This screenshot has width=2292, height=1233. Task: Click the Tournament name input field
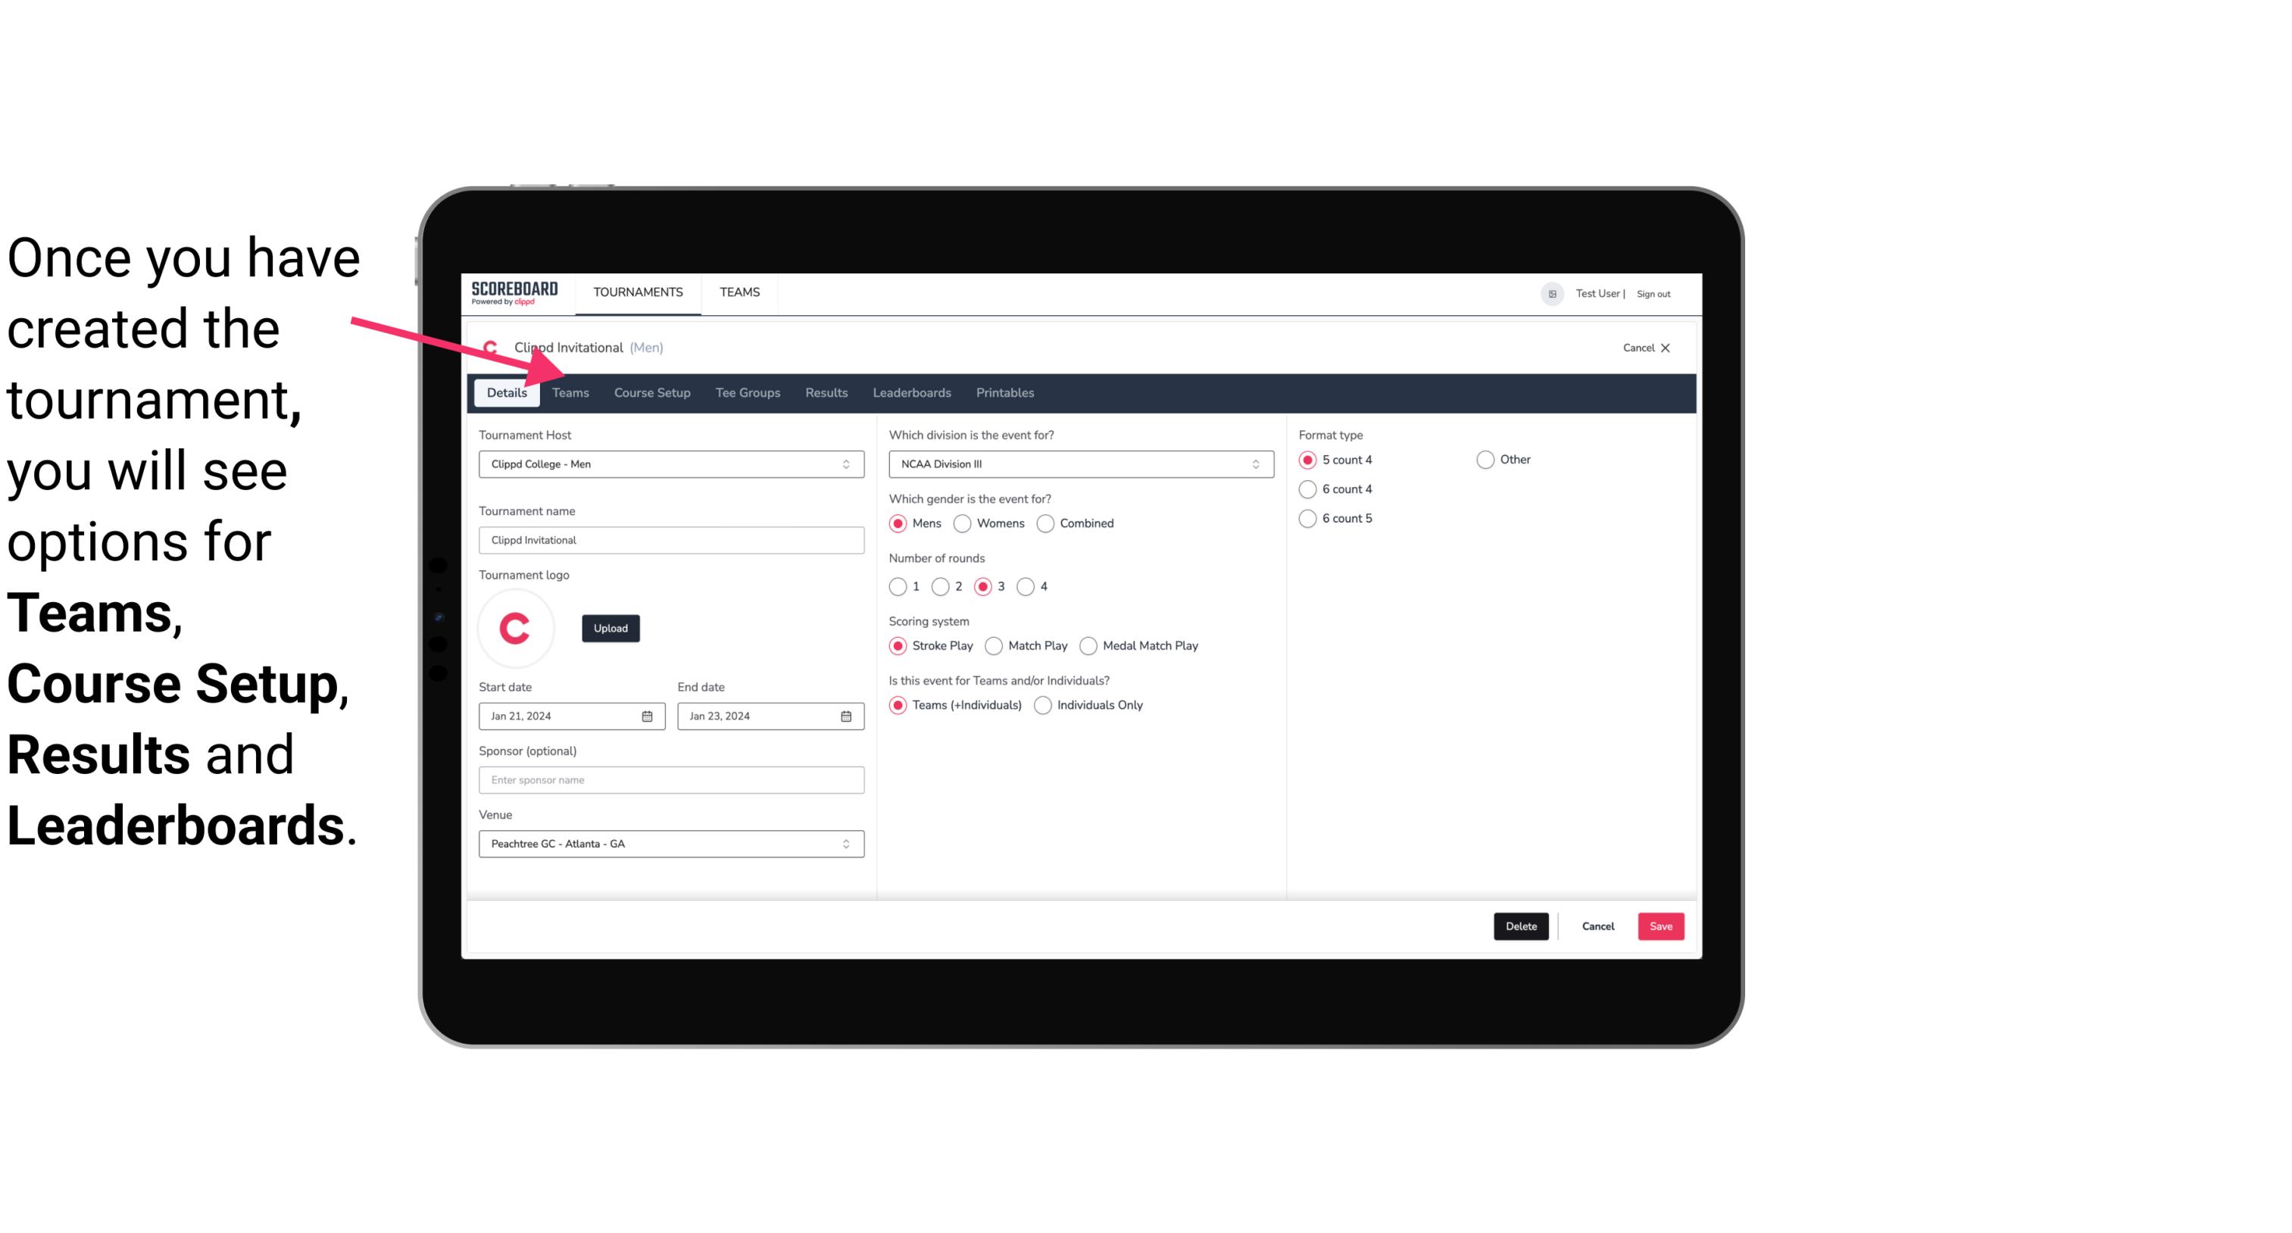(671, 539)
